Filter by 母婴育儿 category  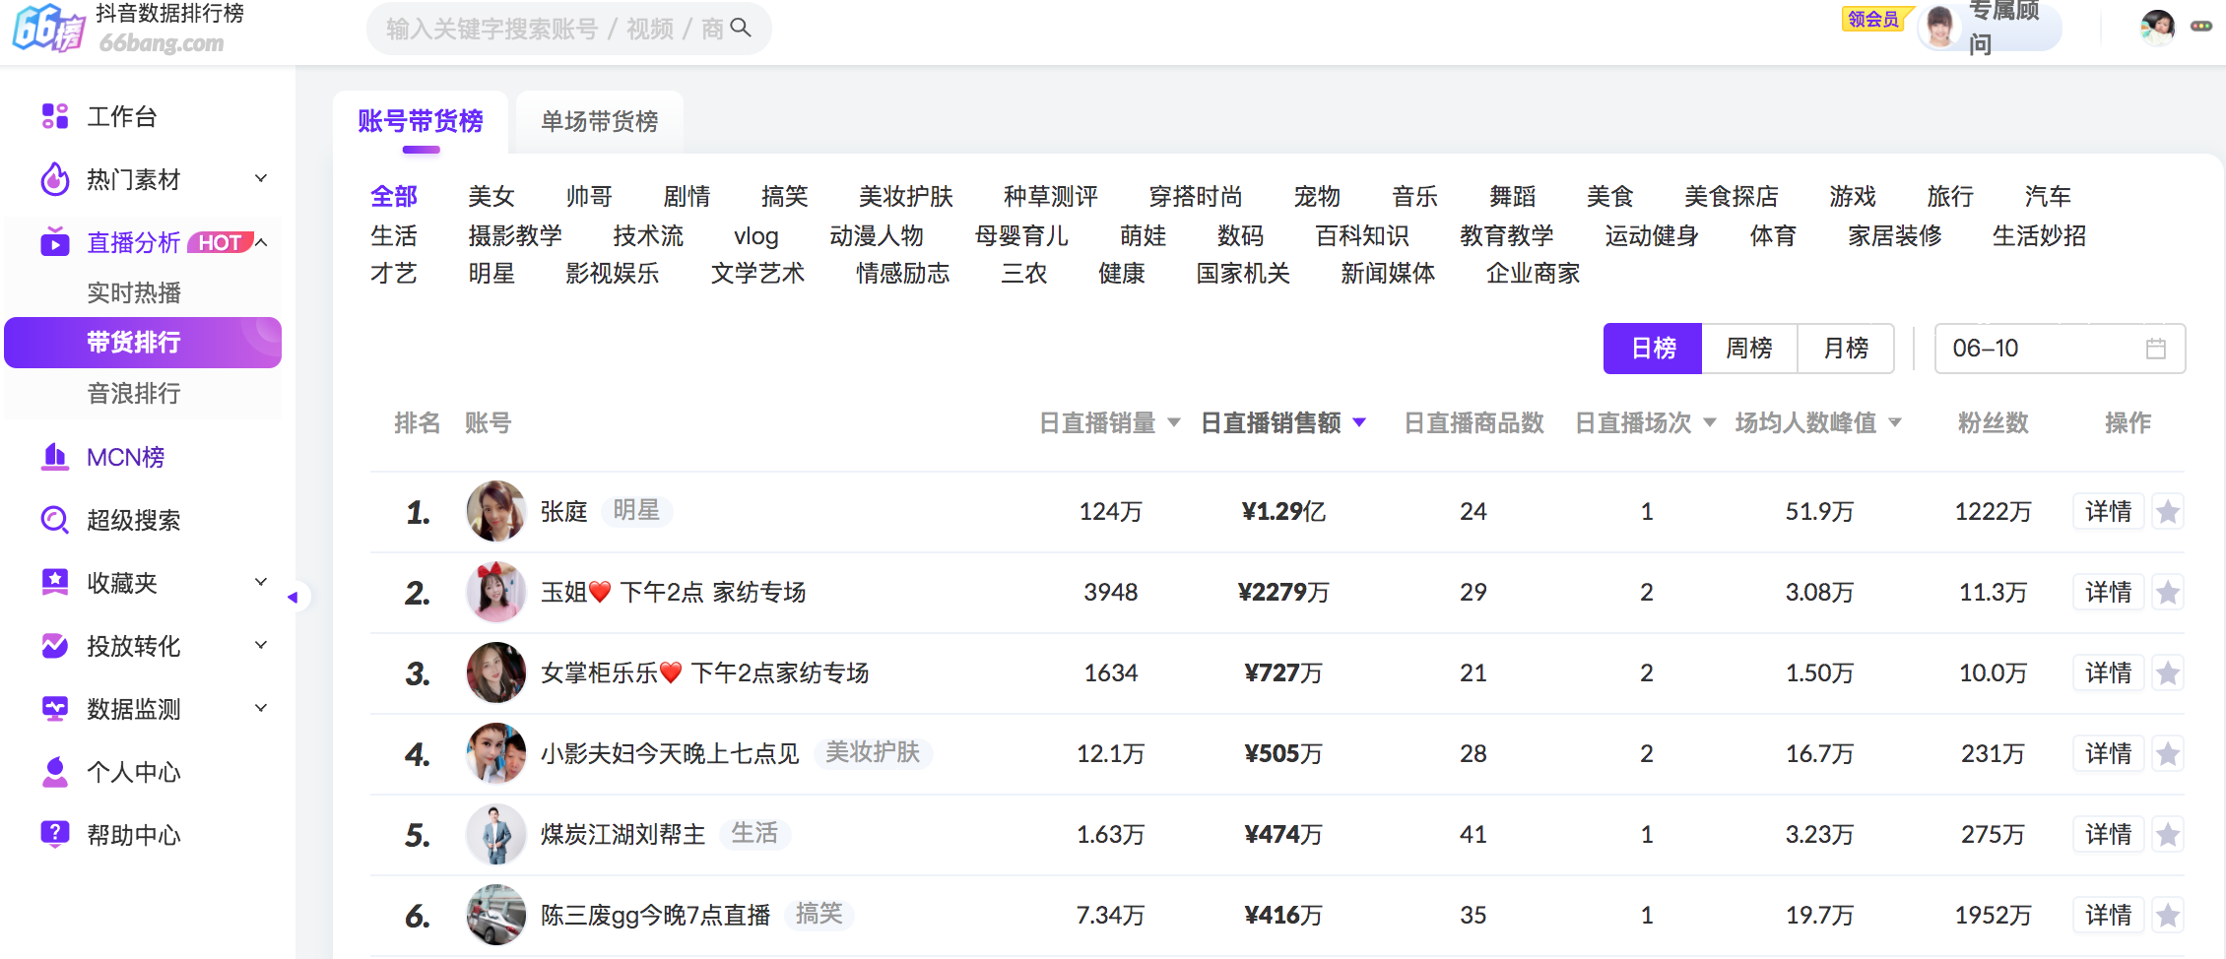(x=1021, y=235)
